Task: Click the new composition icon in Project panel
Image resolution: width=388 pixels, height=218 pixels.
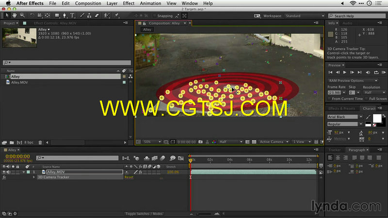Action: 19,142
